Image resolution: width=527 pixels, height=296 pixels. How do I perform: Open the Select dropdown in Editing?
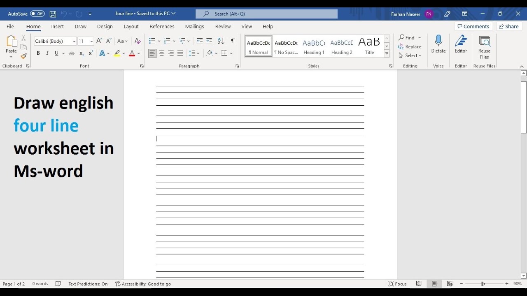click(x=410, y=55)
